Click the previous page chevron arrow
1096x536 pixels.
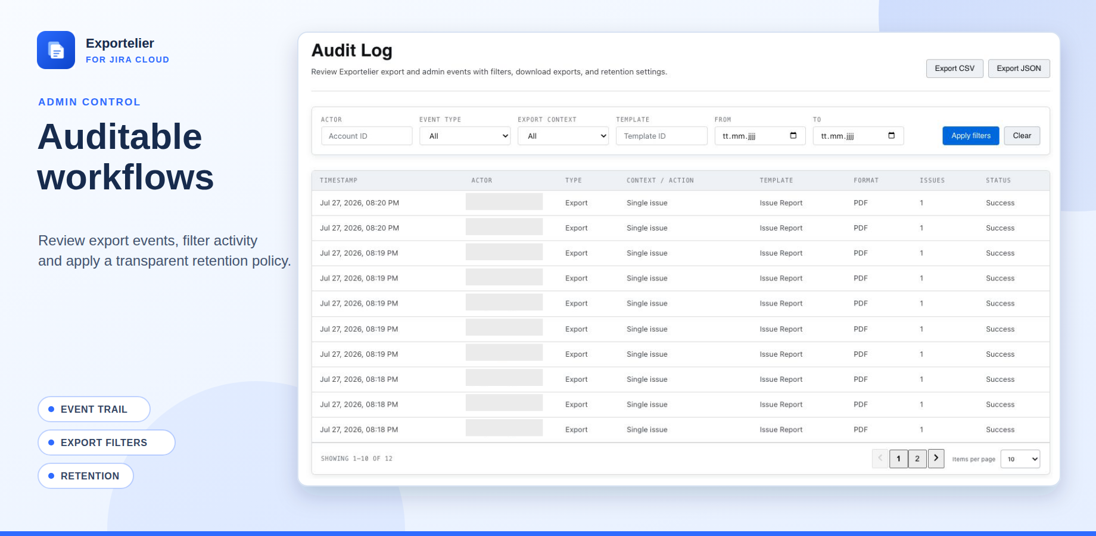(x=880, y=459)
